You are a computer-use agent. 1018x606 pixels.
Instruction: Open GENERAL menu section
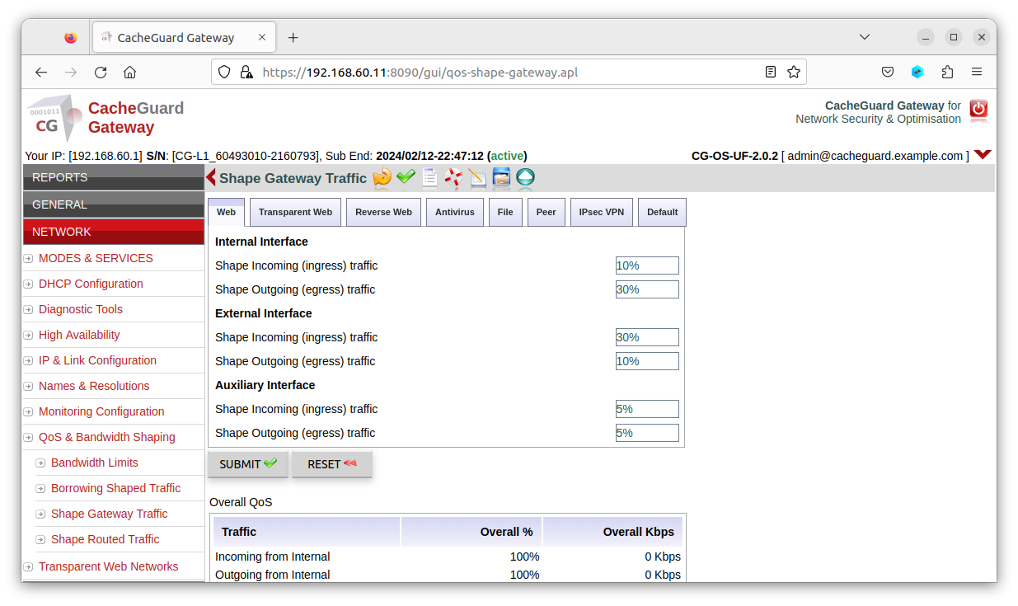114,204
